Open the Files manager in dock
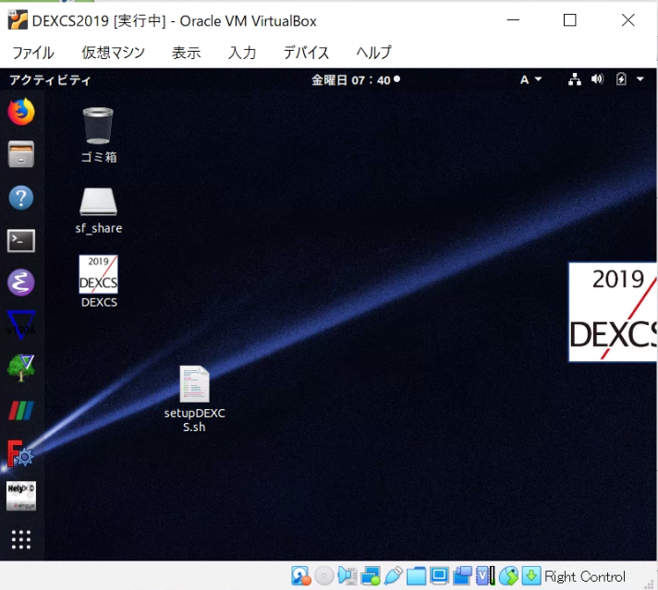Image resolution: width=658 pixels, height=590 pixels. 20,154
